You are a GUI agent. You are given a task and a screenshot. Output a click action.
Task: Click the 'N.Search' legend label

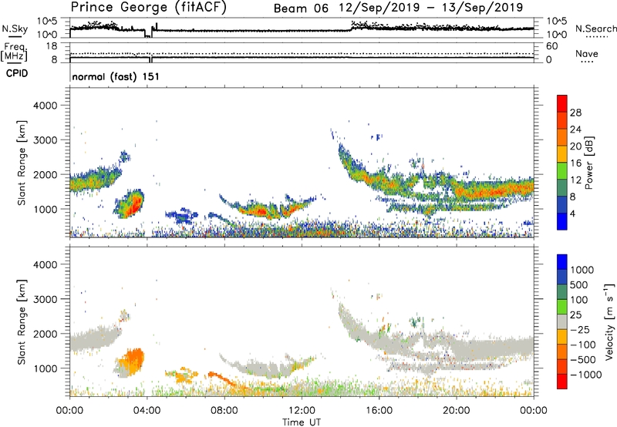click(595, 29)
